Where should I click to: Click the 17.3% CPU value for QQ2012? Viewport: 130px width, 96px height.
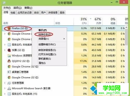pyautogui.click(x=83, y=61)
